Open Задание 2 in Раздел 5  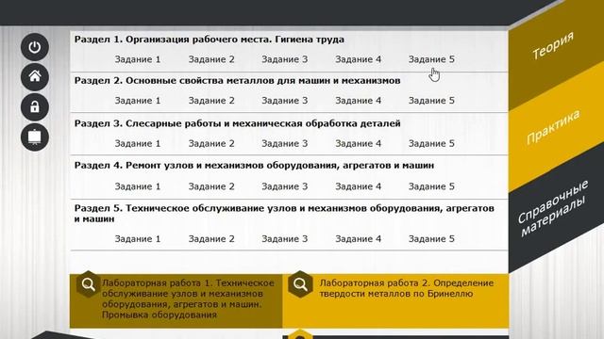point(211,239)
